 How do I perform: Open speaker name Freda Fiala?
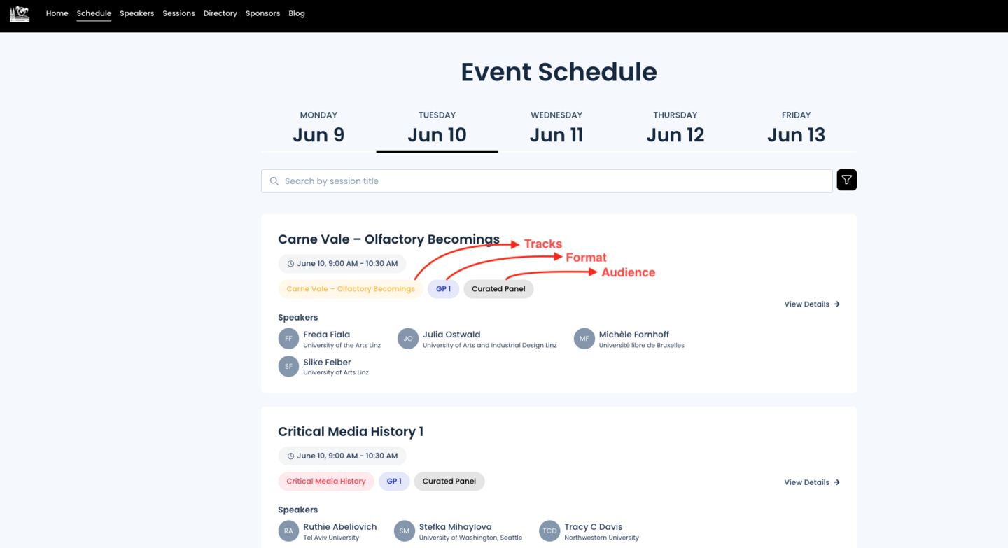(x=326, y=335)
